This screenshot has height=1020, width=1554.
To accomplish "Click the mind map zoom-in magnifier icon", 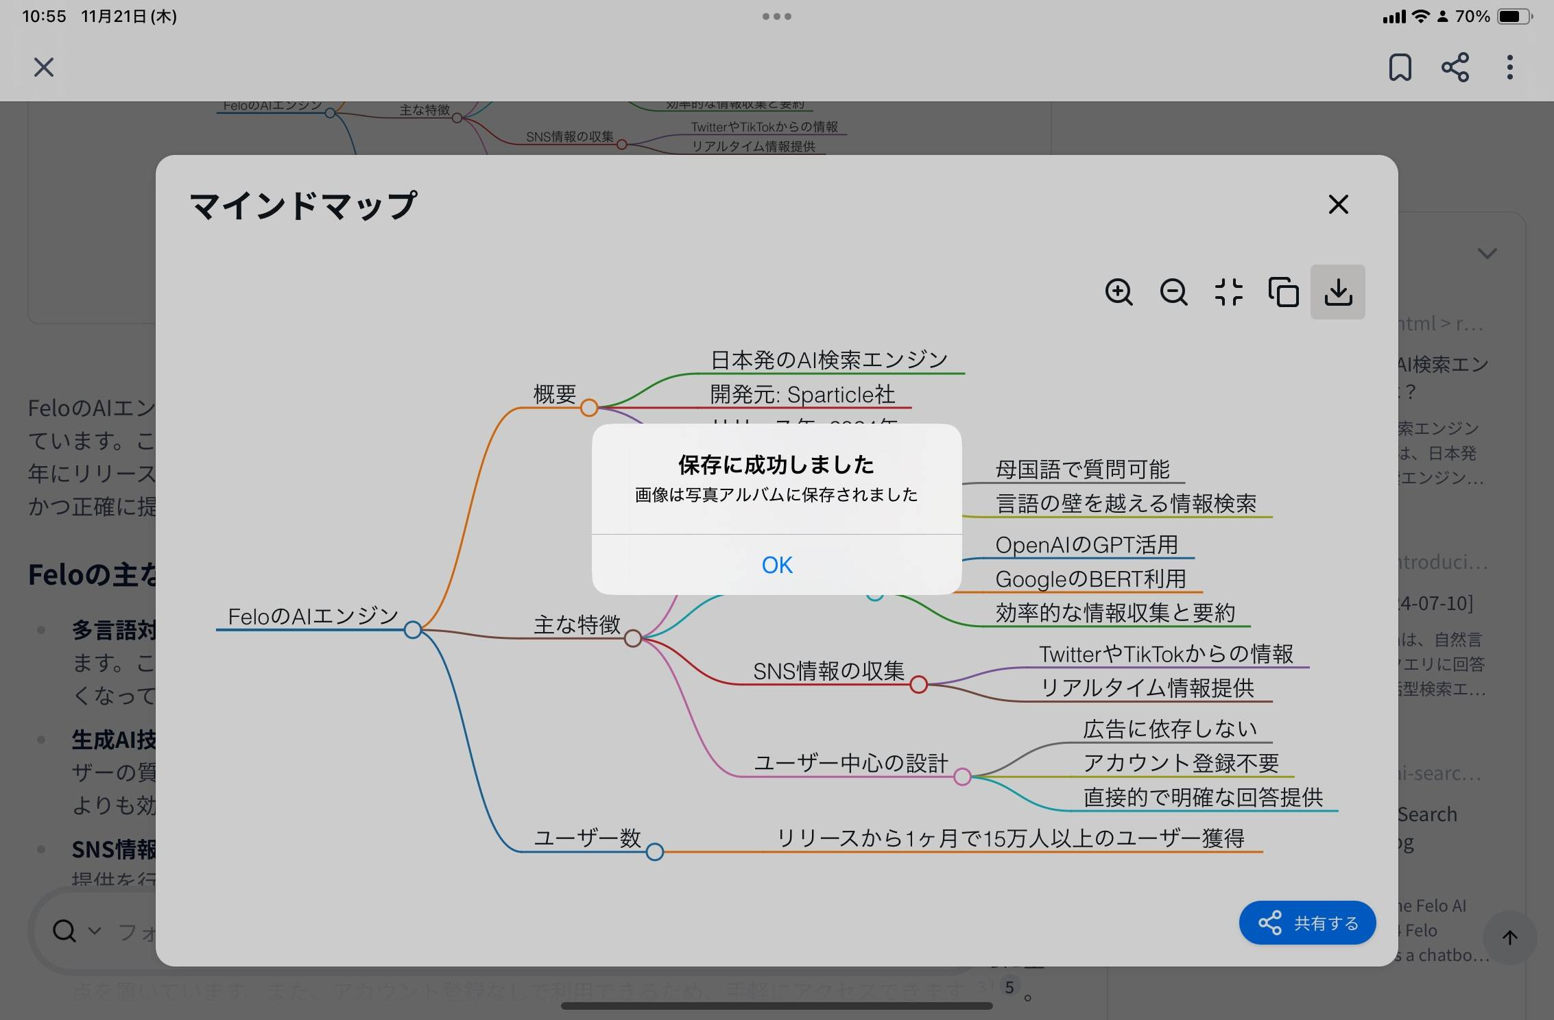I will [x=1119, y=292].
